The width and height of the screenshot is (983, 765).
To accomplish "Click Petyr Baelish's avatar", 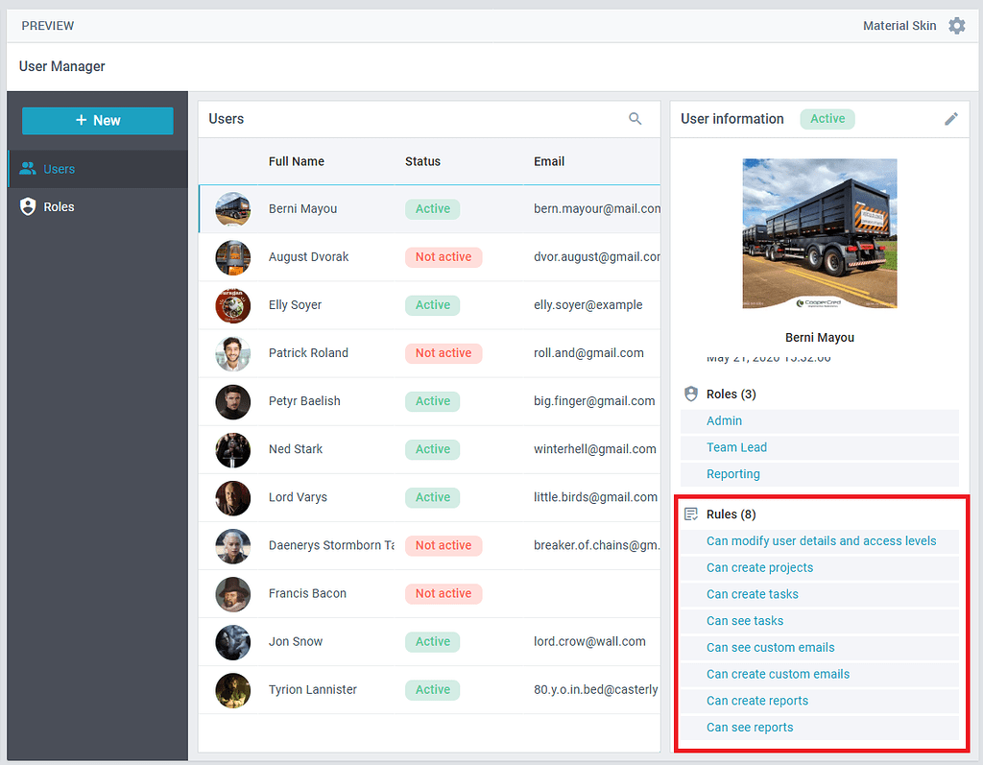I will click(232, 402).
